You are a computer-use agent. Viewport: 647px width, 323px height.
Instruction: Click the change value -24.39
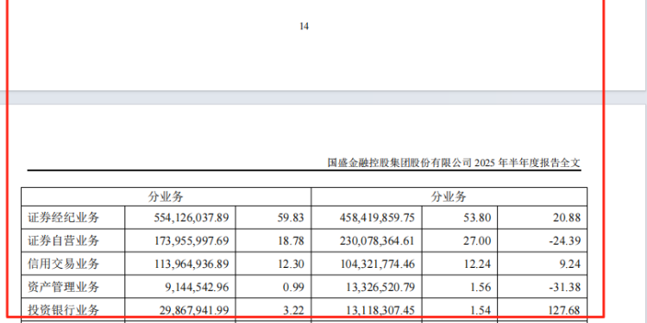[565, 240]
